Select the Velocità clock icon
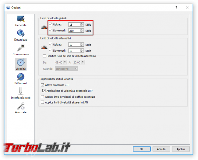 click(x=21, y=62)
